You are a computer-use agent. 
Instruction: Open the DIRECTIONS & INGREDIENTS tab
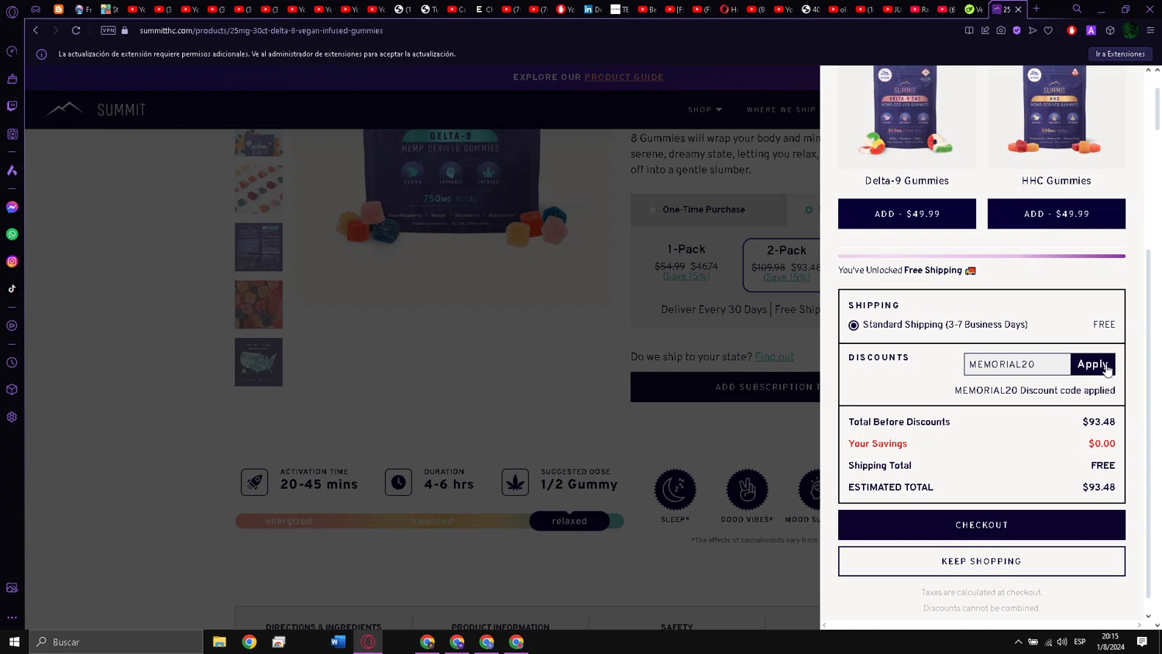pos(324,626)
